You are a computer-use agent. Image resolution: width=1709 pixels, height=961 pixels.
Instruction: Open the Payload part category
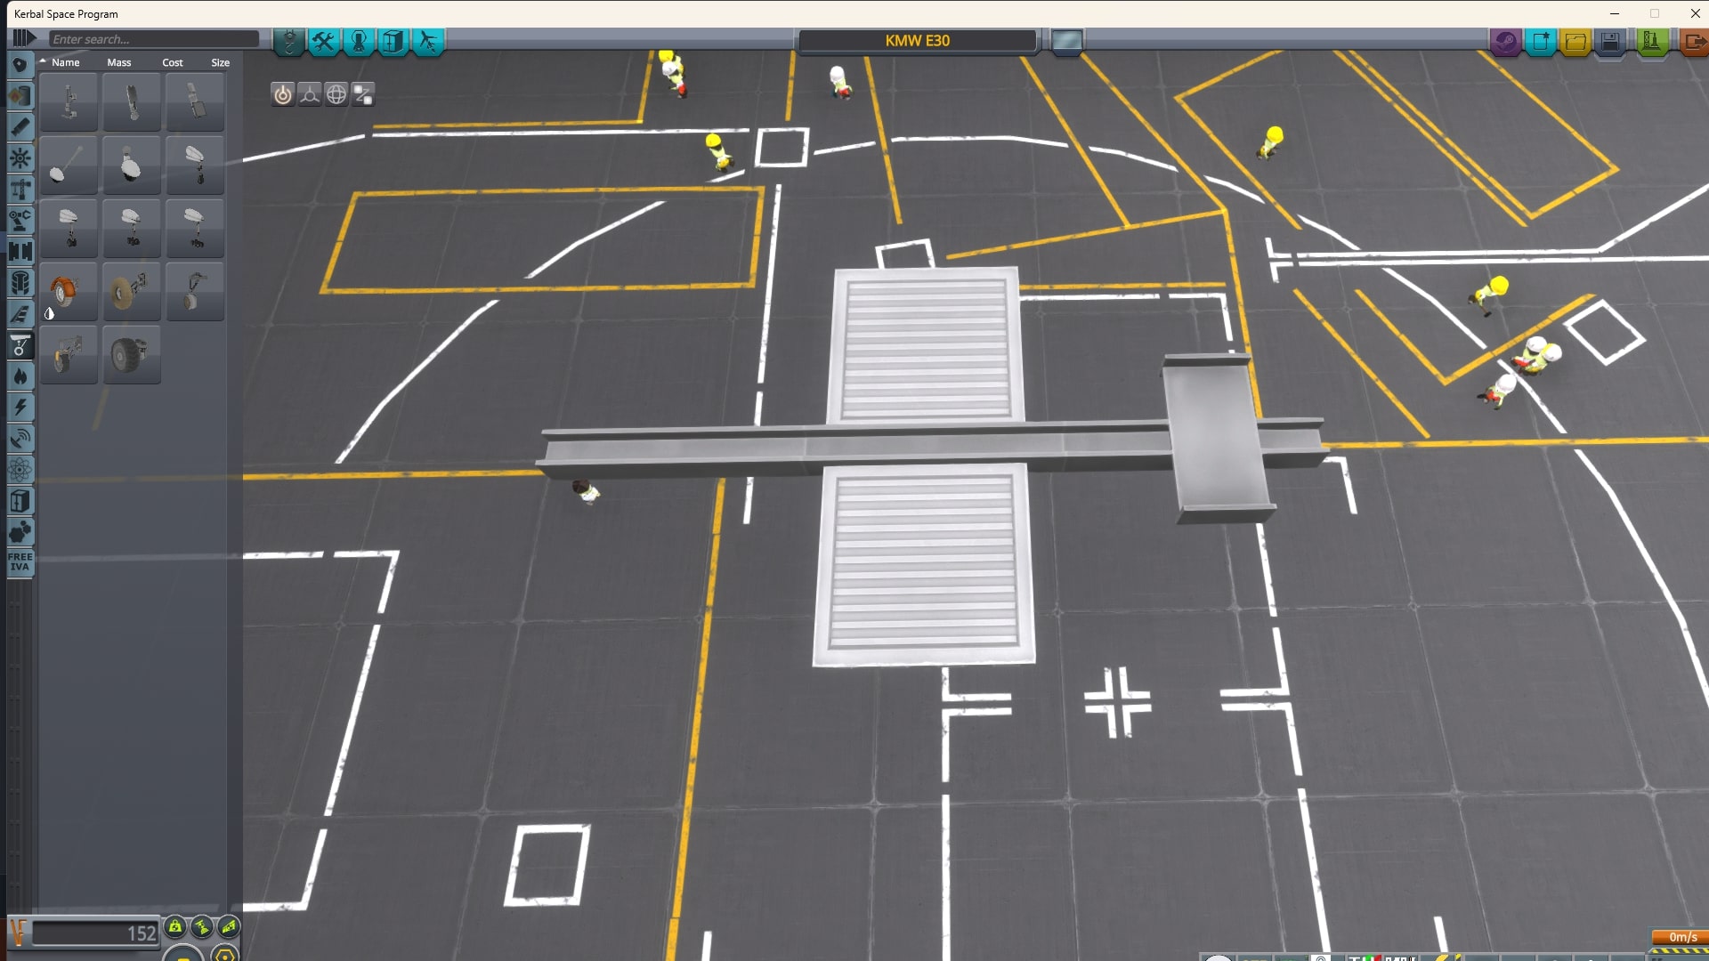tap(20, 283)
